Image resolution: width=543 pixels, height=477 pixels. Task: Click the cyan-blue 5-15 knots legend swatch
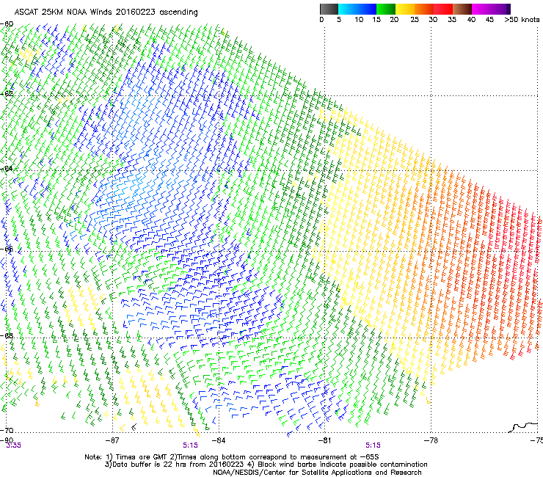[x=357, y=9]
